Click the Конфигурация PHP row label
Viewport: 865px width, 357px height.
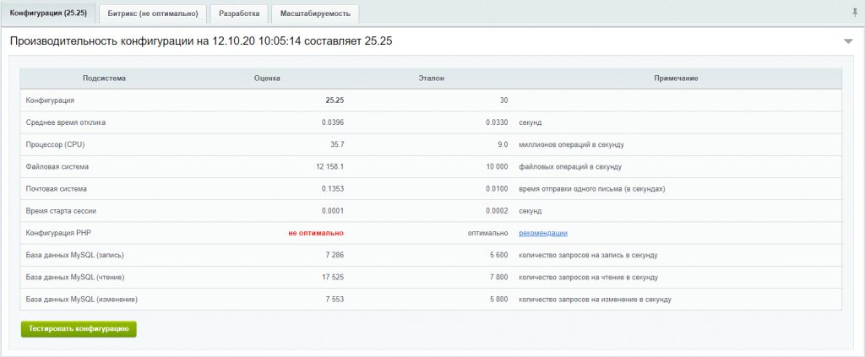pos(58,233)
